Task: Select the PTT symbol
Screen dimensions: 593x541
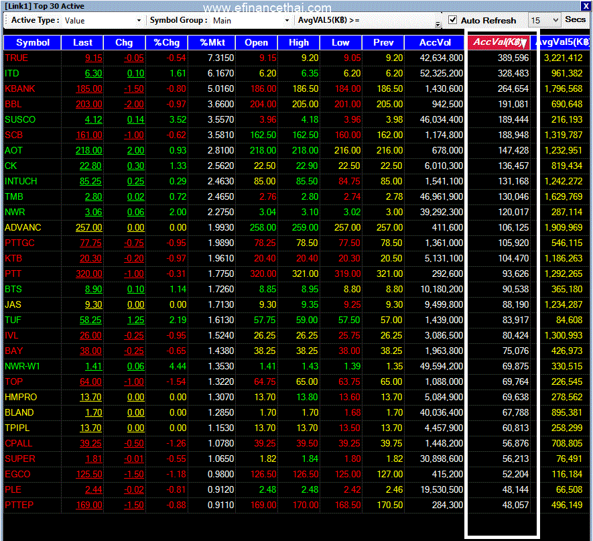Action: click(x=13, y=274)
